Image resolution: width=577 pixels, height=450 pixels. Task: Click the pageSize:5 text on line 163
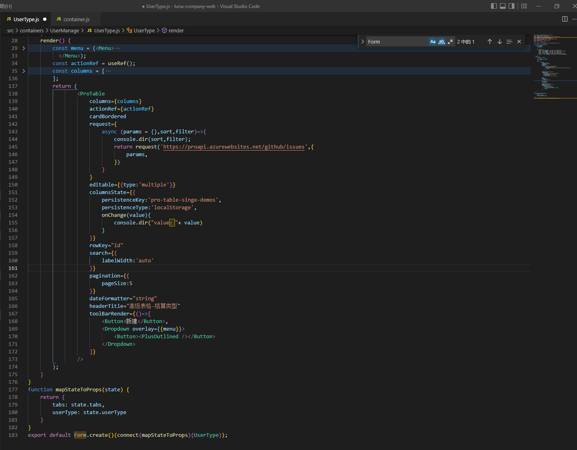[117, 283]
